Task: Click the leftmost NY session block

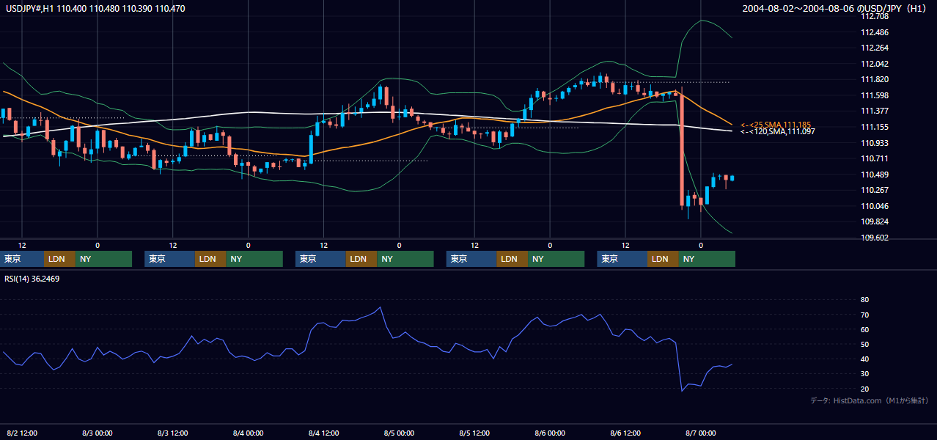Action: pyautogui.click(x=103, y=259)
